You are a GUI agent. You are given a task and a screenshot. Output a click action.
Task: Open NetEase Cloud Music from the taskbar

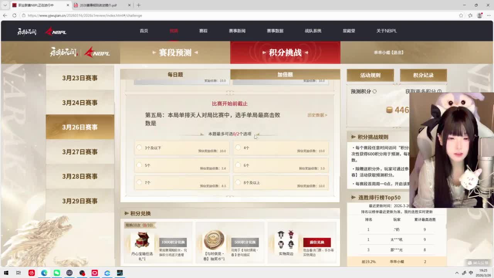[x=32, y=273]
